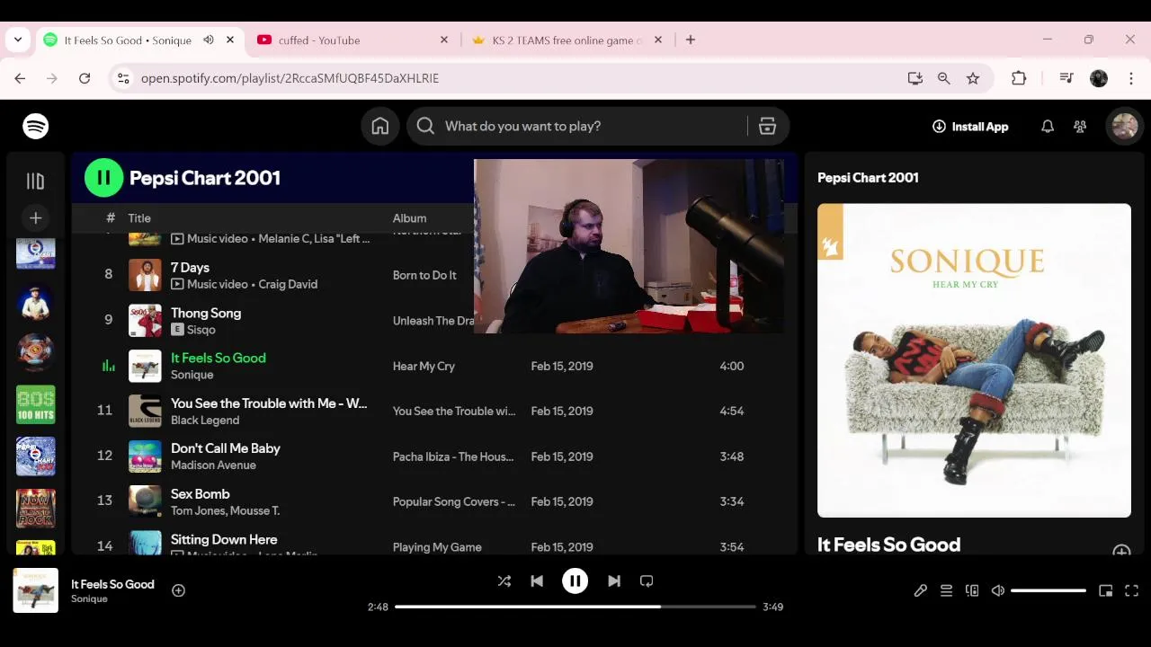Open browser media controls
The image size is (1151, 647).
coord(1066,79)
